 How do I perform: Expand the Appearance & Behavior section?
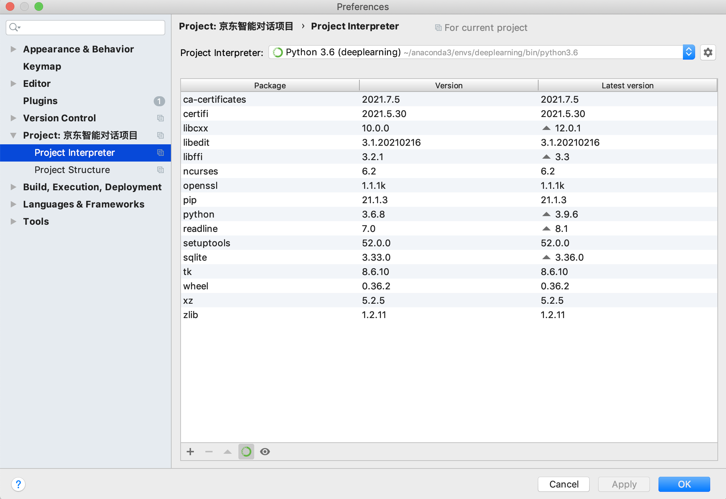click(13, 49)
